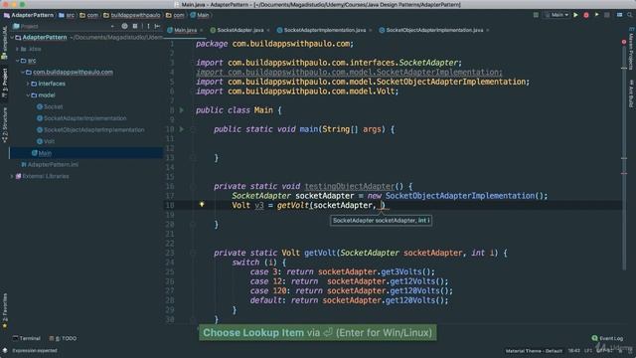The image size is (636, 358).
Task: Close the Main.java tab
Action: 201,31
